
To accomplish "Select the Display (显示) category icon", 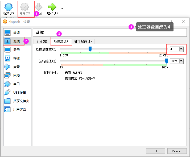I will (x=7, y=50).
